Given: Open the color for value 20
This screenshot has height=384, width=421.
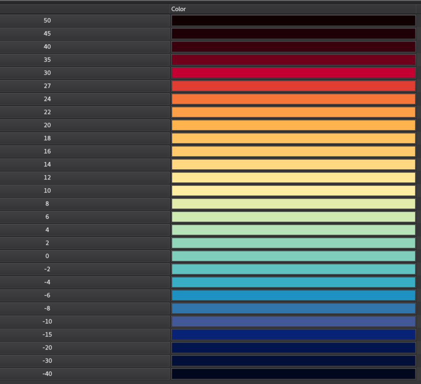Looking at the screenshot, I should click(293, 125).
